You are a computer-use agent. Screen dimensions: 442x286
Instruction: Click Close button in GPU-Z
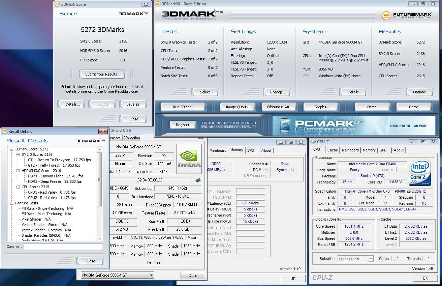pyautogui.click(x=193, y=276)
